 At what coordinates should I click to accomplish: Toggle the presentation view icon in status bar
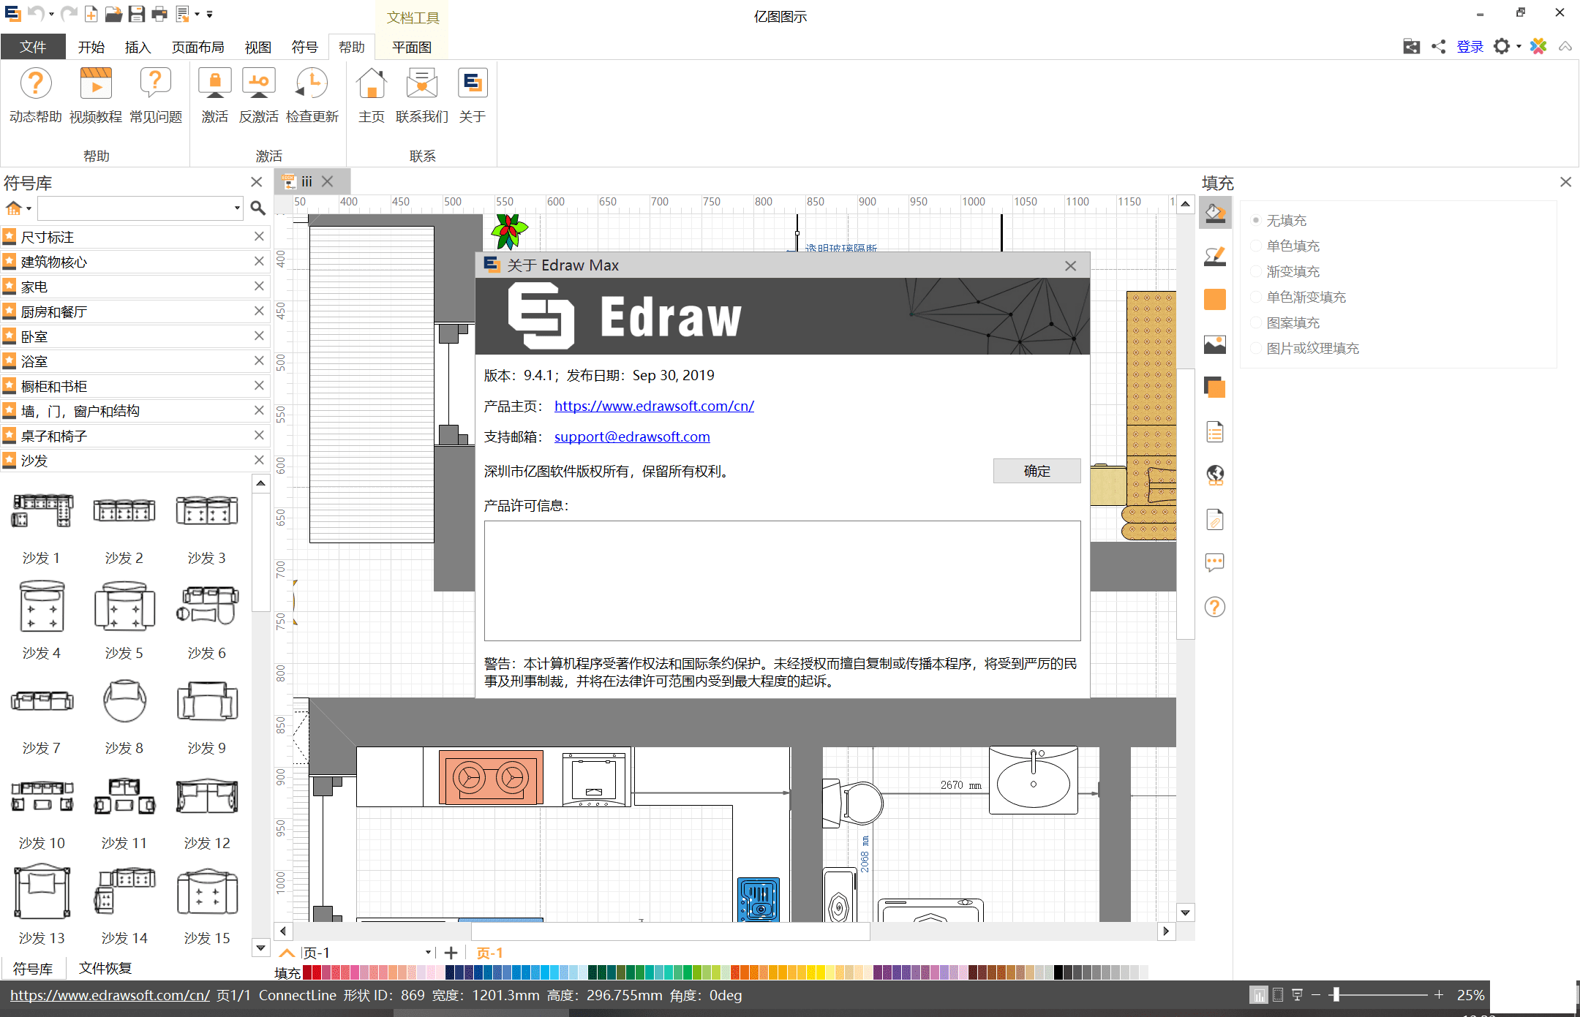[1298, 995]
